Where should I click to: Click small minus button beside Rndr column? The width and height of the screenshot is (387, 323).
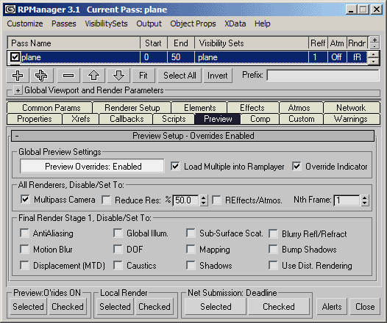click(374, 46)
